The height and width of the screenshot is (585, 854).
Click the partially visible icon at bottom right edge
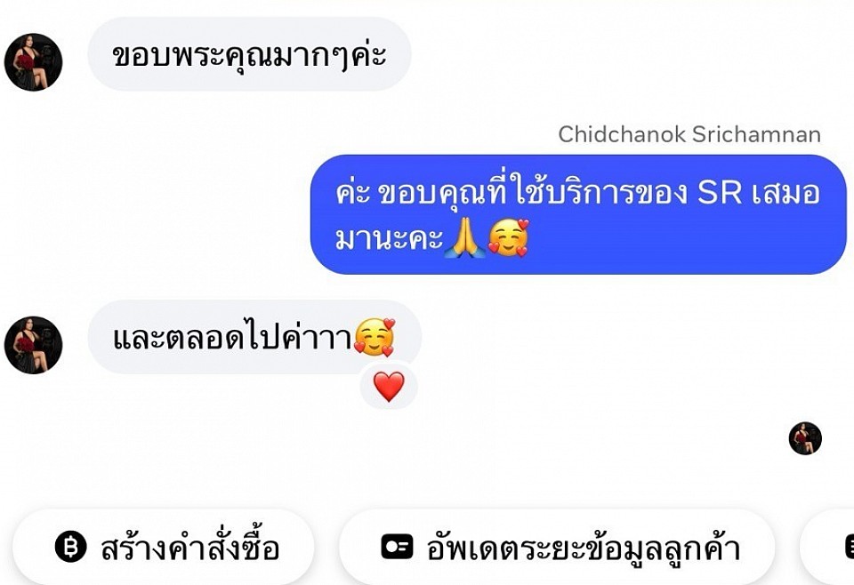pyautogui.click(x=849, y=547)
